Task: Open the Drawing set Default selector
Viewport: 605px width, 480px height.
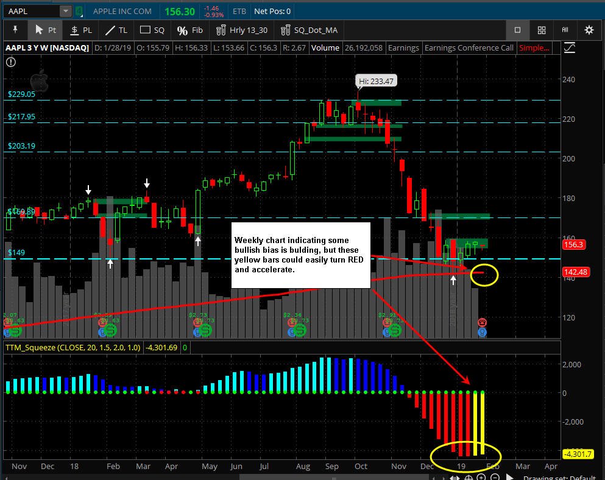Action: (x=559, y=478)
